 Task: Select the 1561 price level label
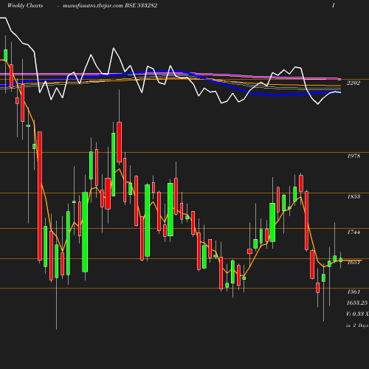point(354,292)
